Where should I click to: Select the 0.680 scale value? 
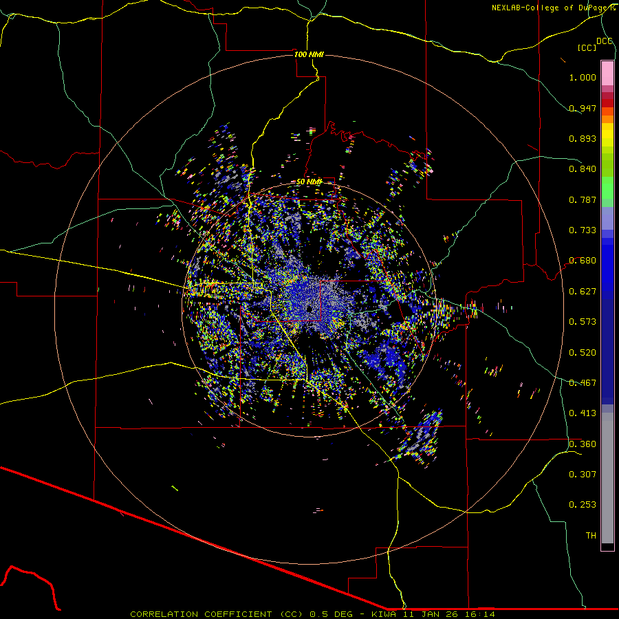[583, 261]
